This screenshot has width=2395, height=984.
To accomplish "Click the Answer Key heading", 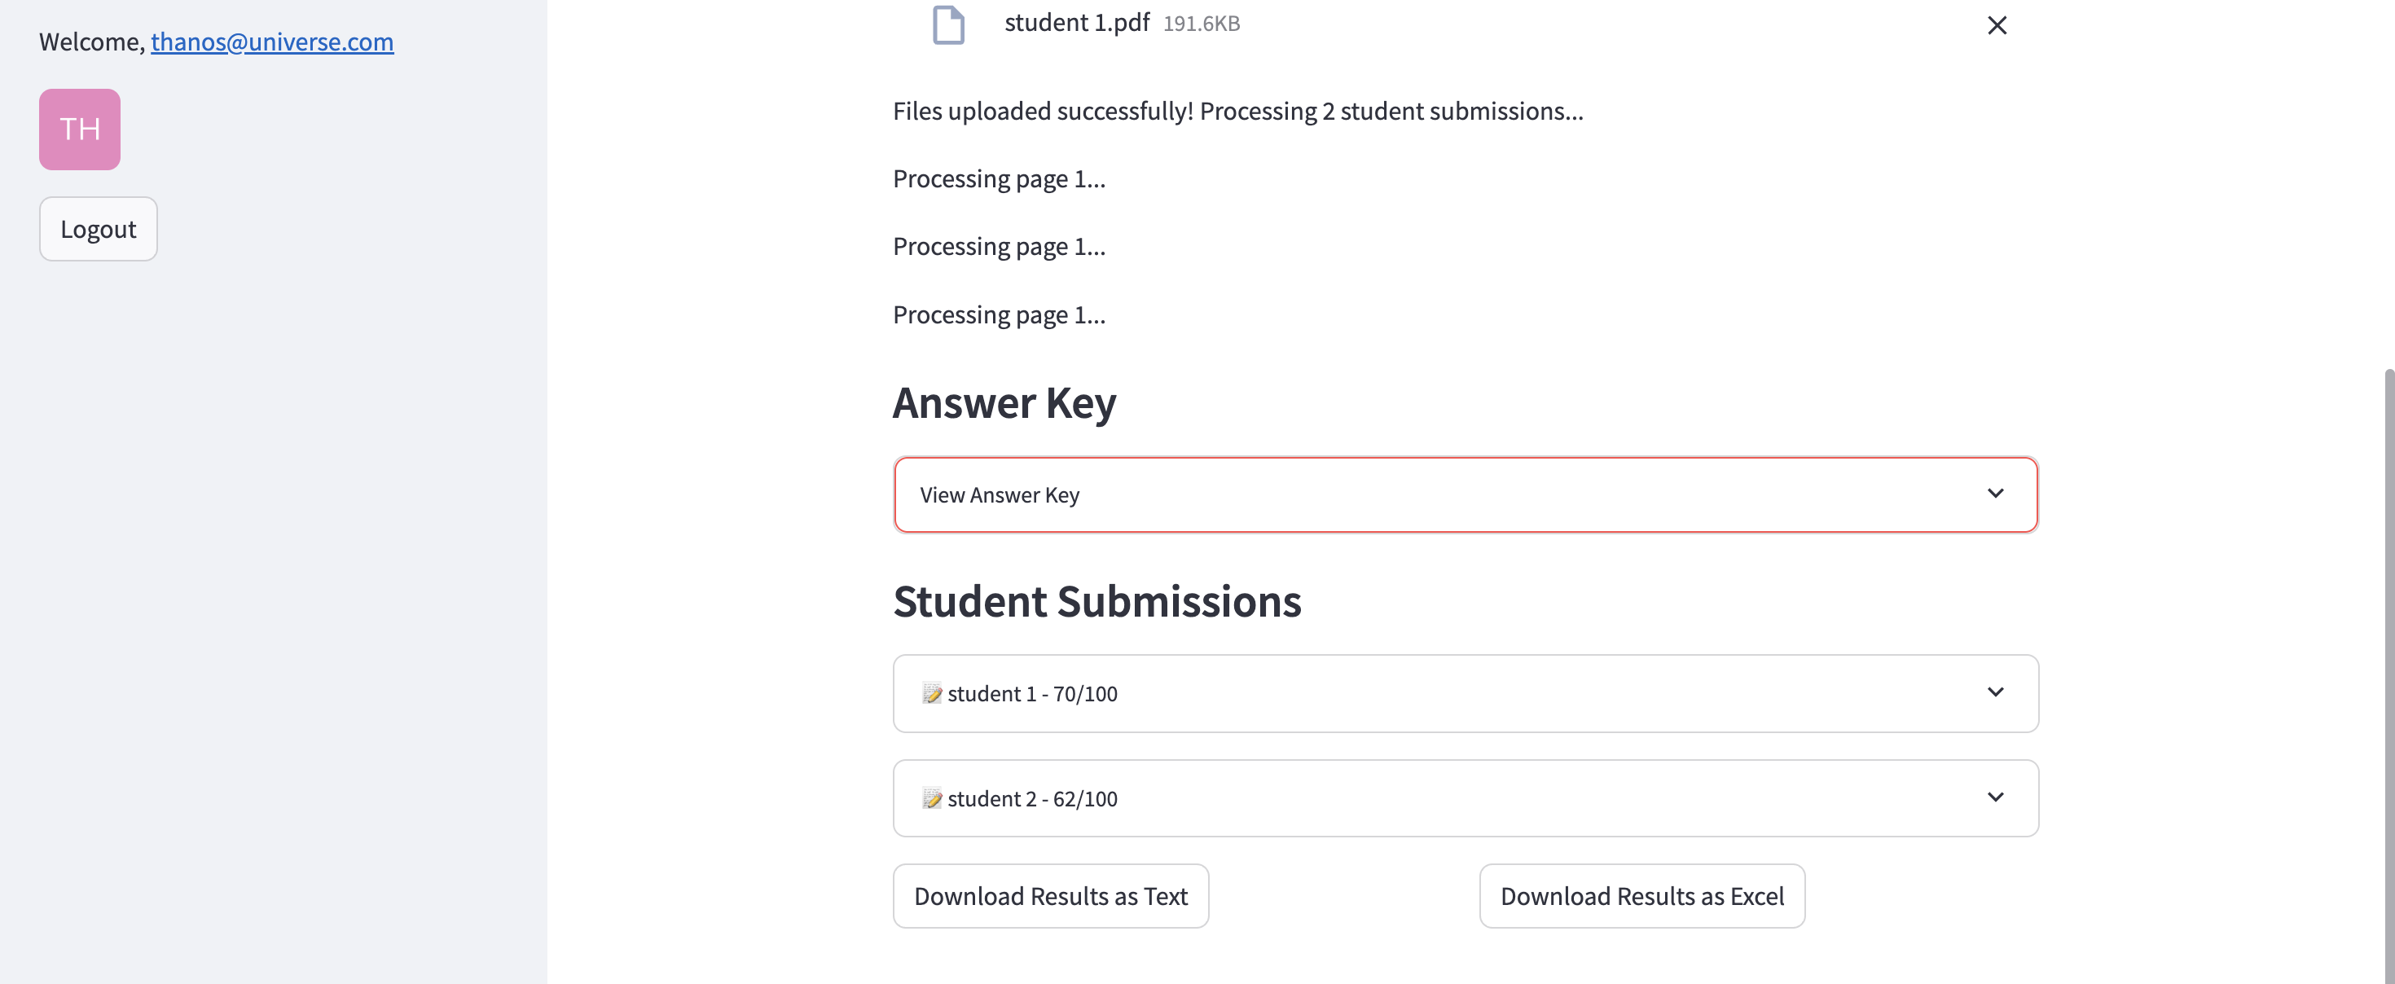I will 1004,404.
